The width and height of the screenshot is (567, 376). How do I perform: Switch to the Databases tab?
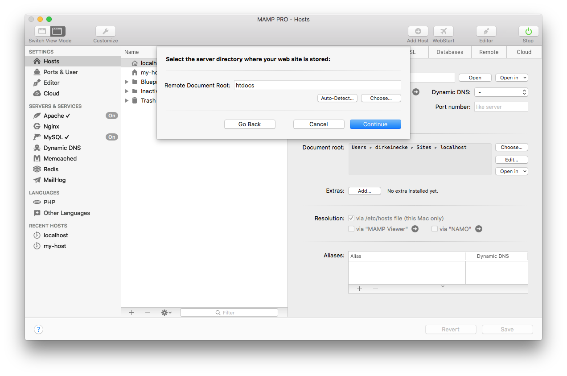coord(450,52)
